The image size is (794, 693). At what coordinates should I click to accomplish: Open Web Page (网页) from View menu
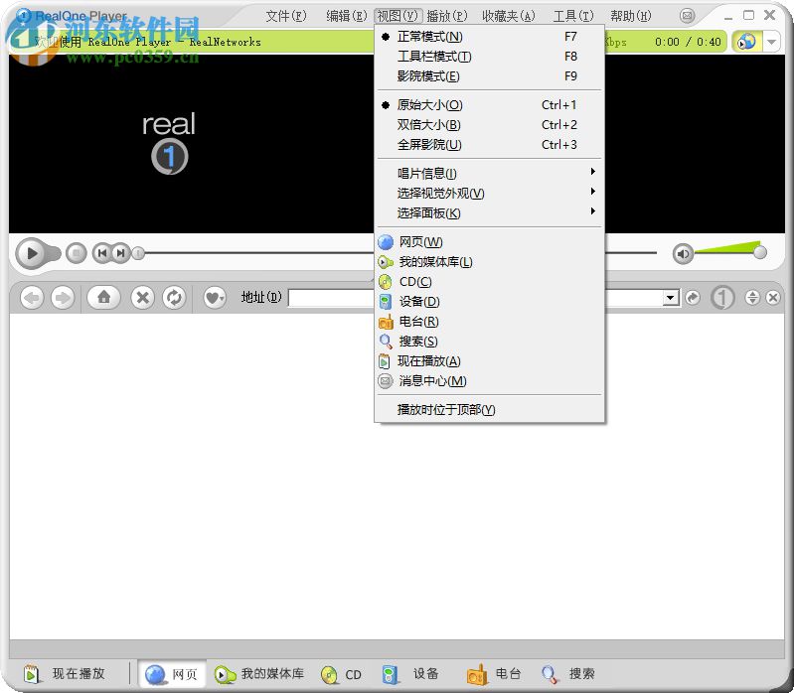[490, 242]
